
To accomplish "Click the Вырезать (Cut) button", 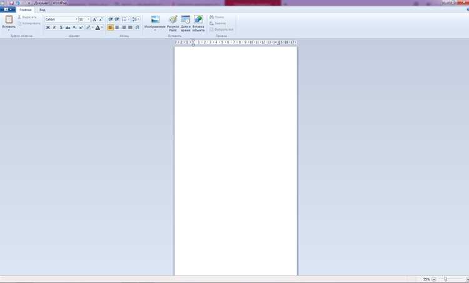I will pyautogui.click(x=28, y=17).
